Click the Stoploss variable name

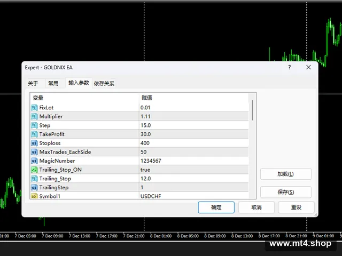click(x=50, y=143)
